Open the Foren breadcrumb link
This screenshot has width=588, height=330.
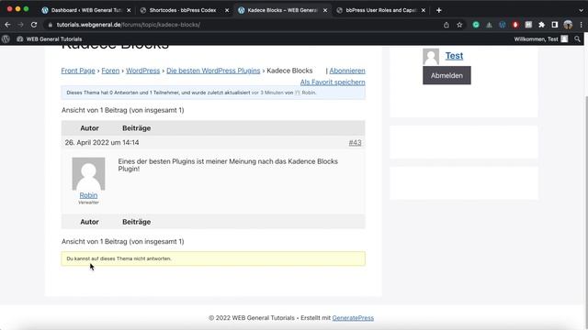coord(110,71)
